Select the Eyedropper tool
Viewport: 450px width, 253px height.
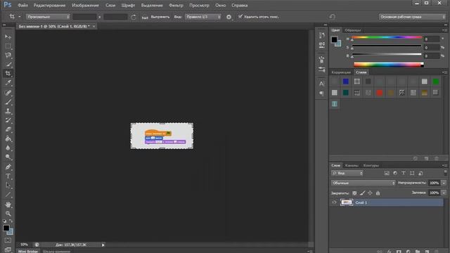click(x=8, y=83)
